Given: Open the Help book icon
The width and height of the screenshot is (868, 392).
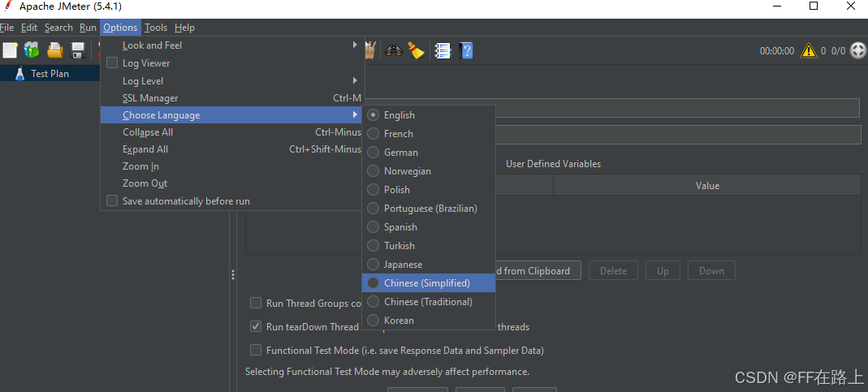Looking at the screenshot, I should coord(466,51).
